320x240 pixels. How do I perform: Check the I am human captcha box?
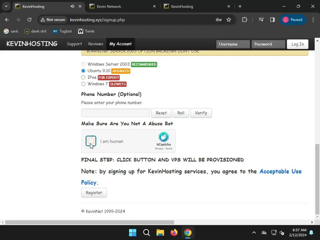pyautogui.click(x=91, y=141)
